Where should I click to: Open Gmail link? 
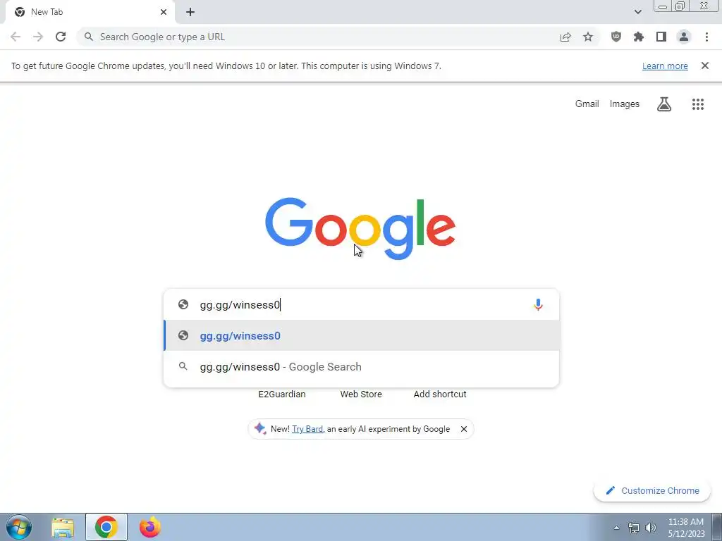(x=587, y=104)
